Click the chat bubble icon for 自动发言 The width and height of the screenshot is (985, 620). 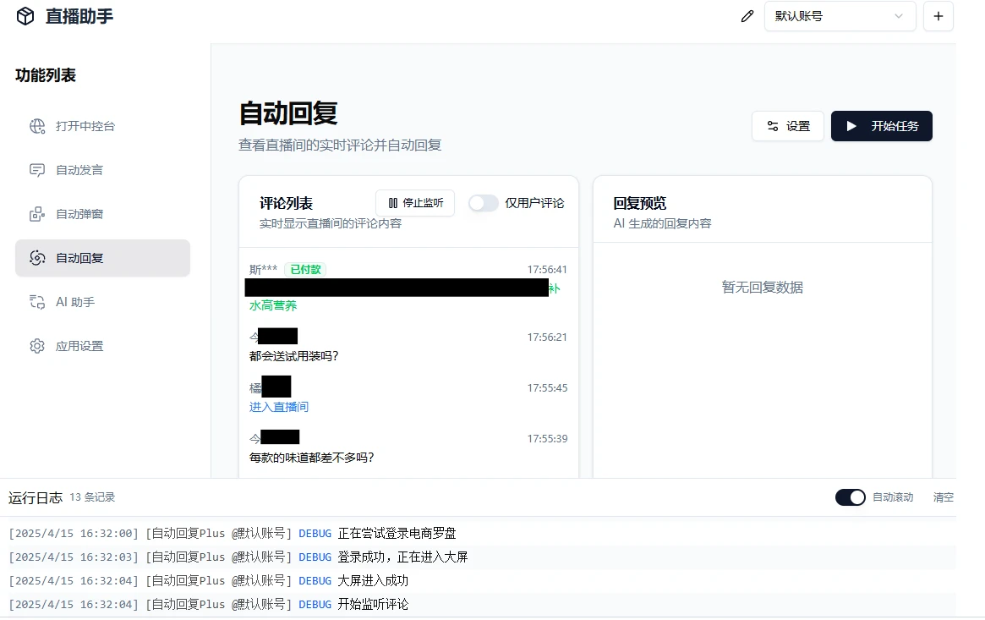coord(37,170)
